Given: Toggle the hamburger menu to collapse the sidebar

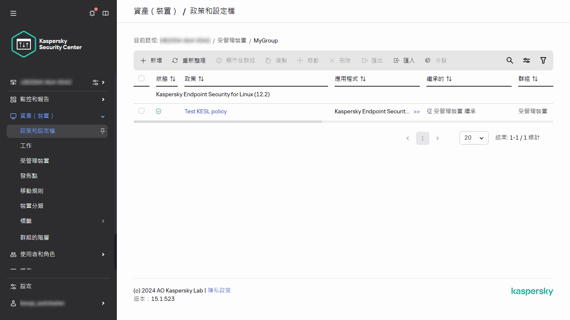Looking at the screenshot, I should [13, 13].
